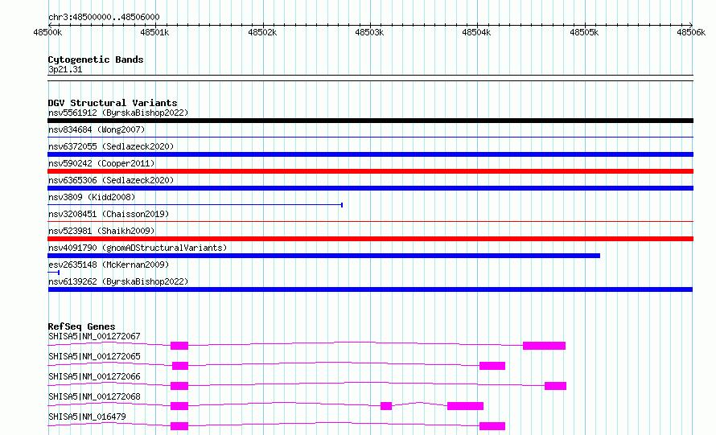Click the 48504k ruler label
This screenshot has height=435, width=716.
[x=476, y=32]
